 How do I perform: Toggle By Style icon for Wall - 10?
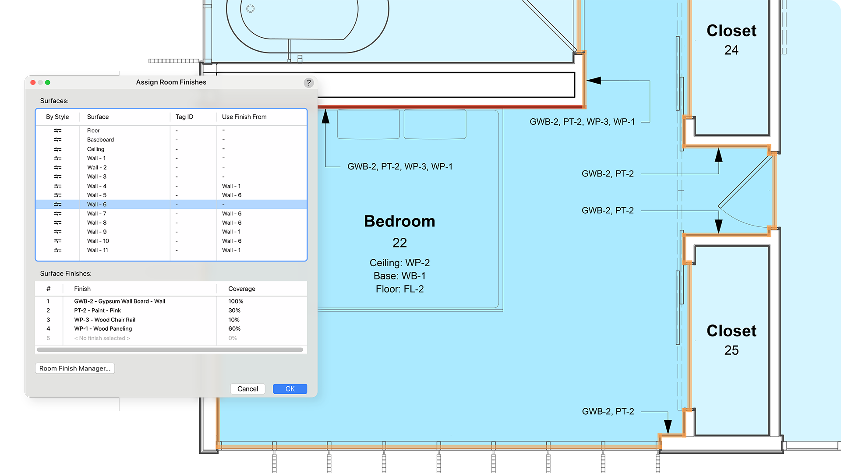pos(58,241)
